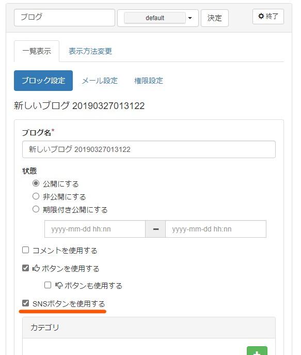The height and width of the screenshot is (355, 301).
Task: Check the dislike button usage checkbox
Action: 47,285
